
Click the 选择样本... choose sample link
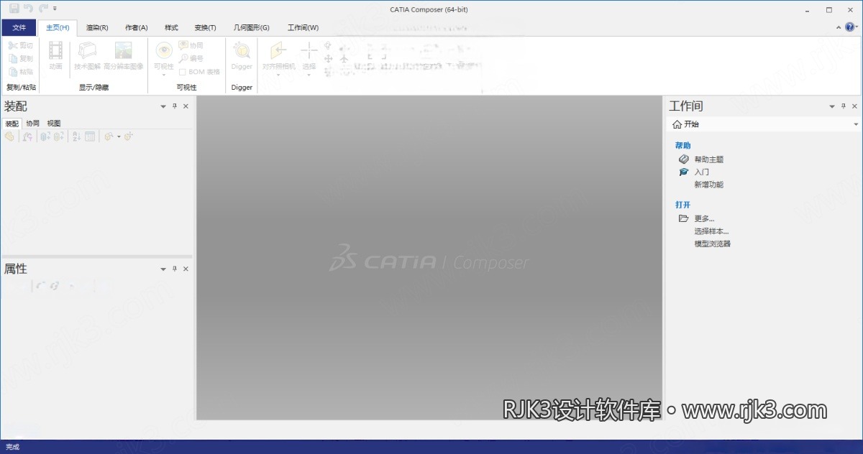coord(711,231)
